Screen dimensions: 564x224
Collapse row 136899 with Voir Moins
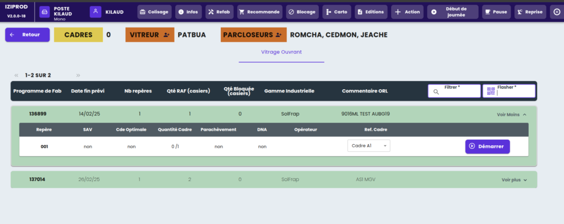click(x=512, y=114)
